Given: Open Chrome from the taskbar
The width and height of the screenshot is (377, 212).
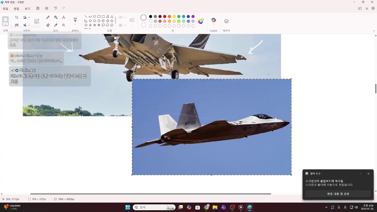Looking at the screenshot, I should [x=206, y=207].
